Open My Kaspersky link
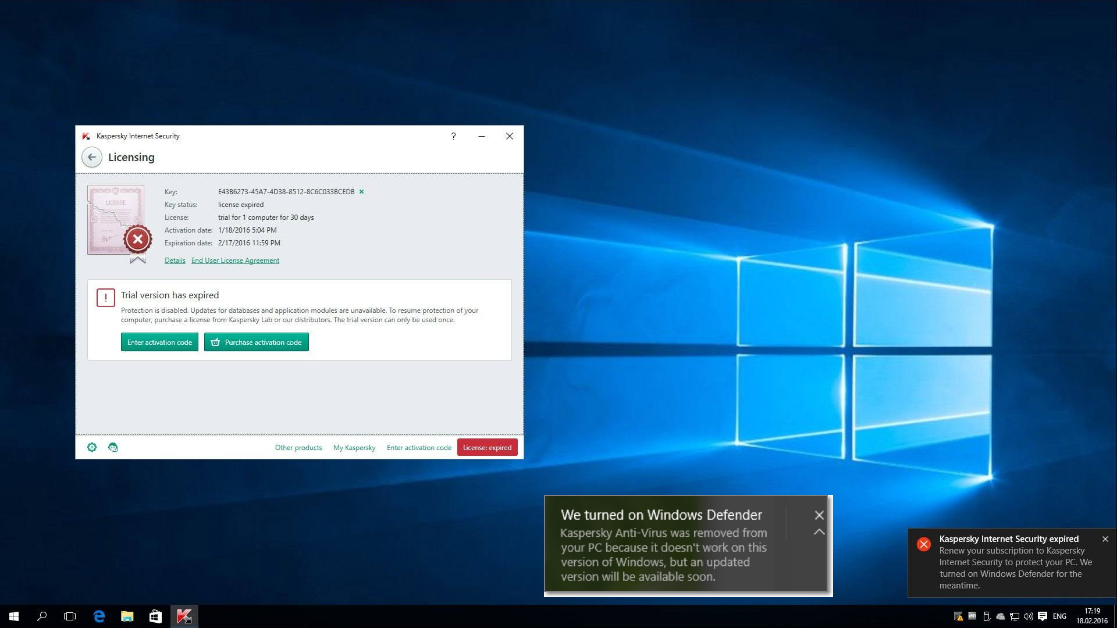1117x628 pixels. 354,448
